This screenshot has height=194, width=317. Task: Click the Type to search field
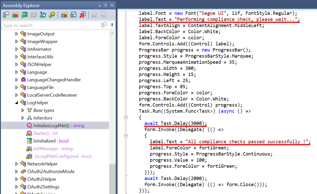pos(51,25)
